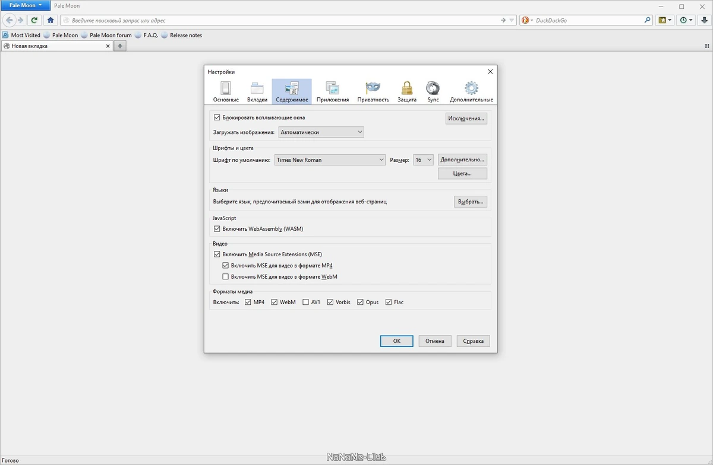Open the Основные settings pane
This screenshot has height=465, width=713.
pyautogui.click(x=226, y=92)
